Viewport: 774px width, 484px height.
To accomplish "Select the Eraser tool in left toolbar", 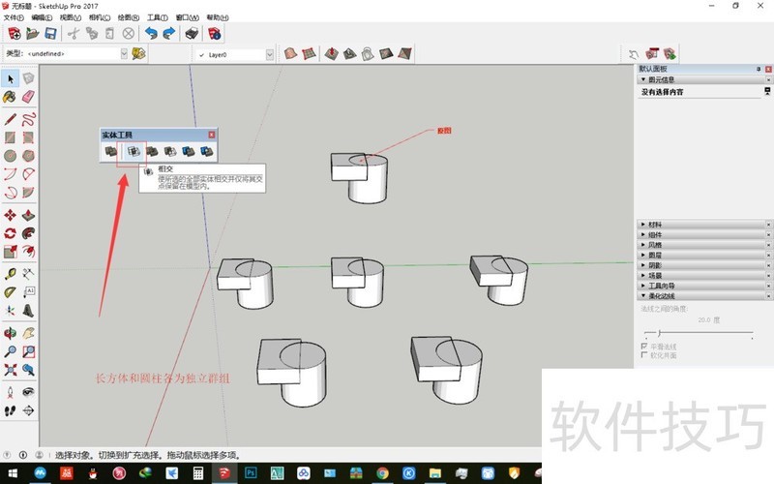I will (x=28, y=97).
